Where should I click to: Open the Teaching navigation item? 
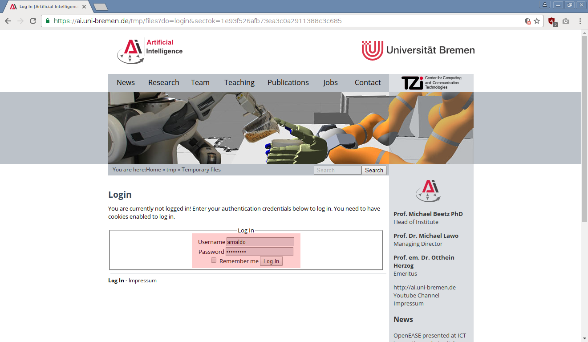tap(239, 82)
